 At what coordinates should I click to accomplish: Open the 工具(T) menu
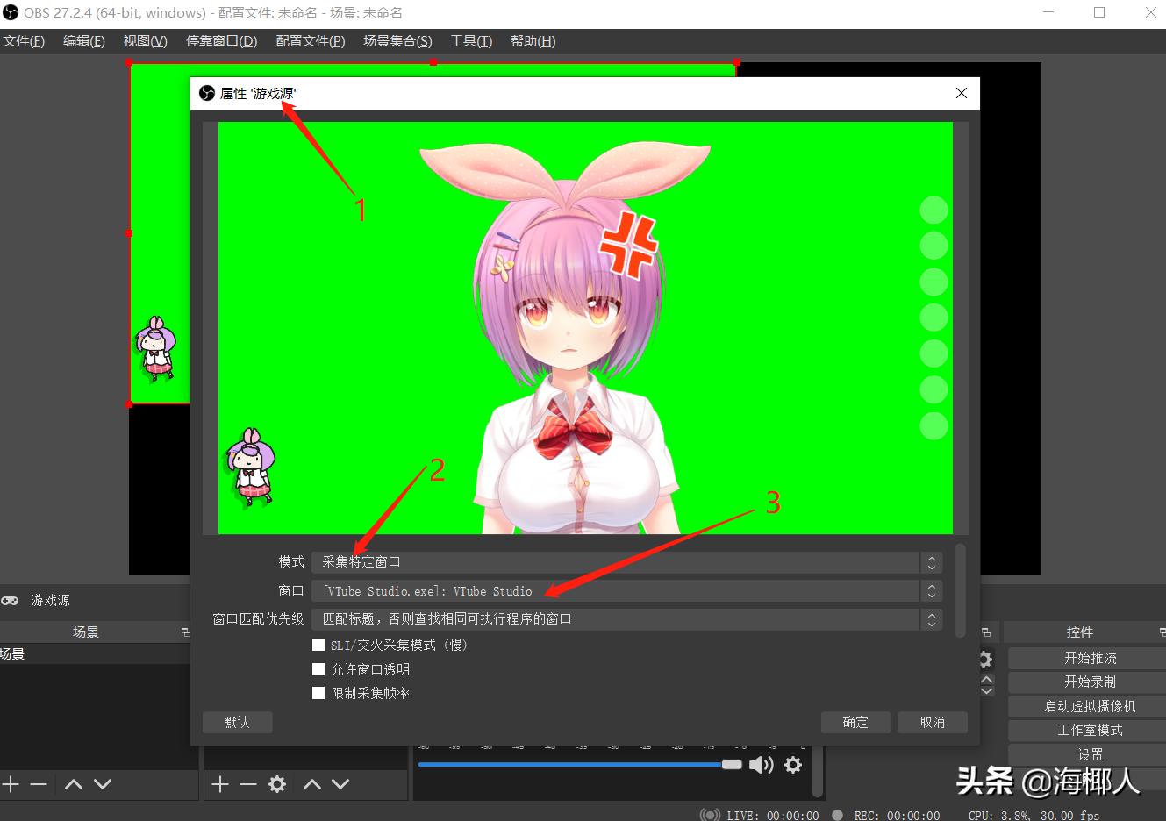[x=470, y=41]
